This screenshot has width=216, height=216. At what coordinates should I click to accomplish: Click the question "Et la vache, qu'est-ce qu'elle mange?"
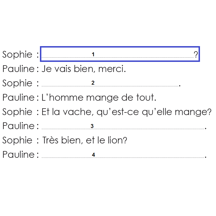pyautogui.click(x=126, y=112)
